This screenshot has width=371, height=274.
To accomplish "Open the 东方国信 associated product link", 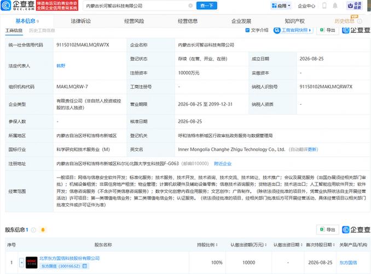I will 348,262.
